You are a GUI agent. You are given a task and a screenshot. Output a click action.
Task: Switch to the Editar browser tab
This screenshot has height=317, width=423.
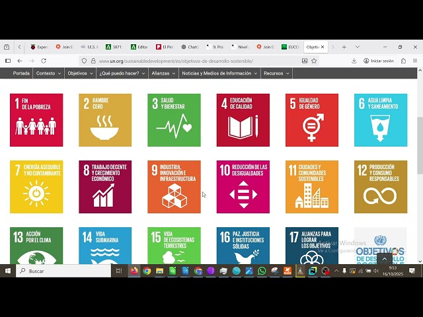(139, 47)
